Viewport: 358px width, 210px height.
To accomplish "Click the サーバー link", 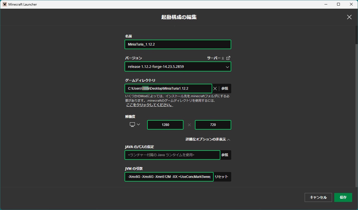I will pyautogui.click(x=214, y=58).
